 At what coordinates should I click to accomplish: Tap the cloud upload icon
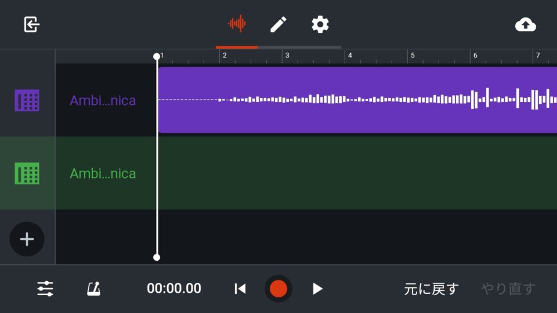click(526, 25)
